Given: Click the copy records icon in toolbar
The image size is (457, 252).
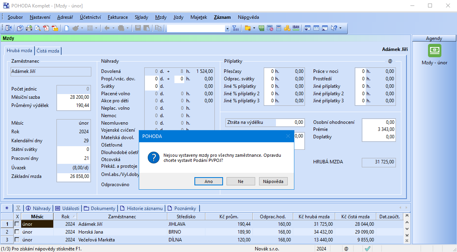Looking at the screenshot, I should click(x=20, y=28).
